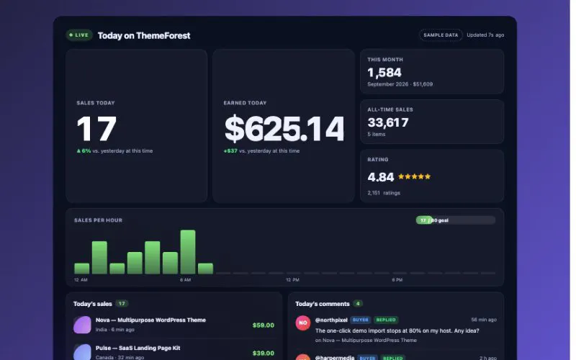Viewport: 576px width, 360px height.
Task: Open the @northpixel username
Action: point(331,320)
